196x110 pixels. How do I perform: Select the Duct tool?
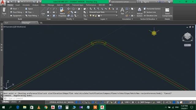[x=13, y=9]
